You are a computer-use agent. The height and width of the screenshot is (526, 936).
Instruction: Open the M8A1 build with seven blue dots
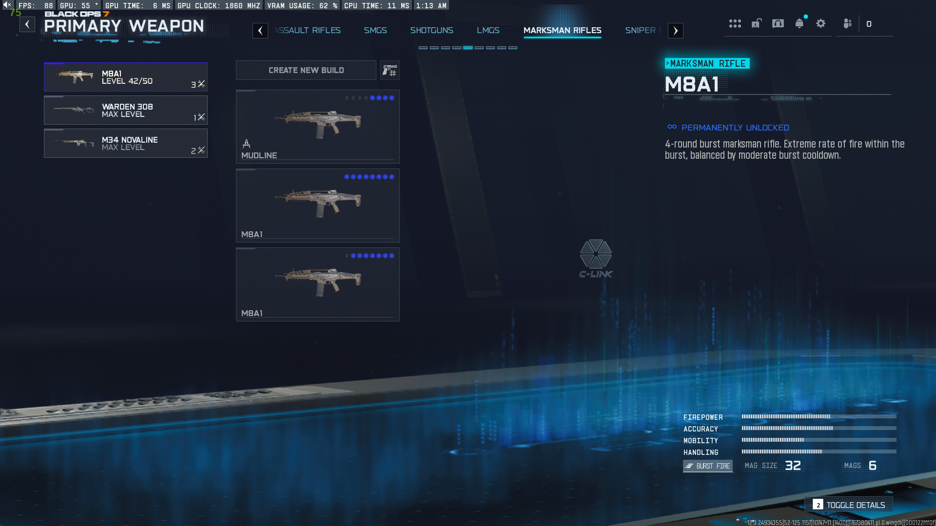[x=318, y=284]
